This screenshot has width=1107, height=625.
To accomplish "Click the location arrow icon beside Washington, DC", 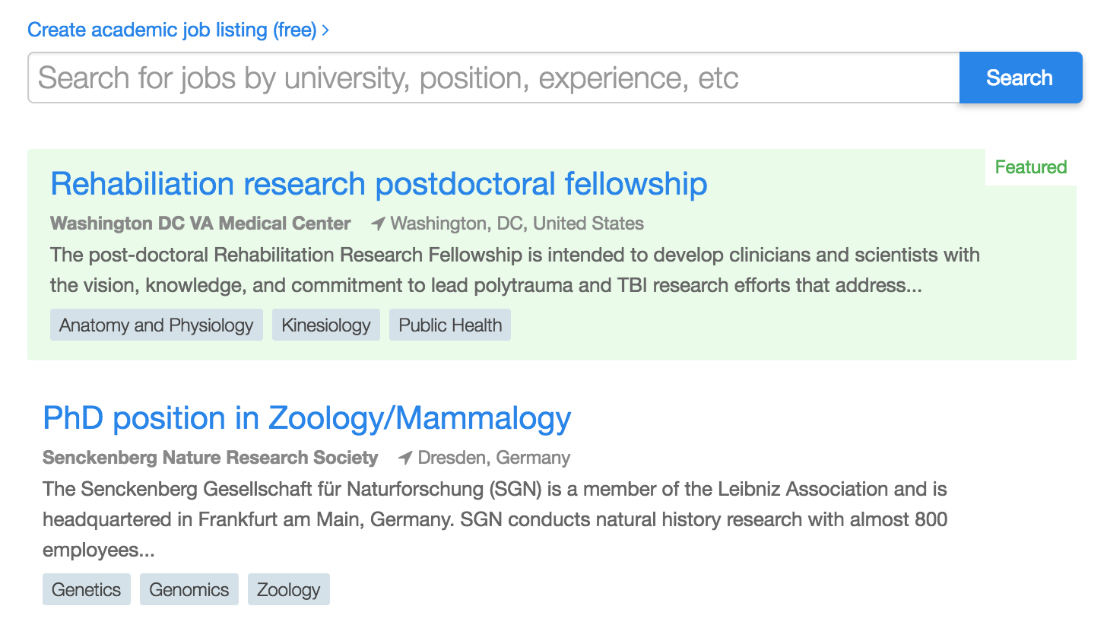I will 378,224.
